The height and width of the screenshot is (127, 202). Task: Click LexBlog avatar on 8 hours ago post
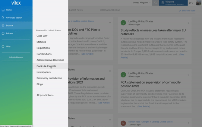point(123,75)
